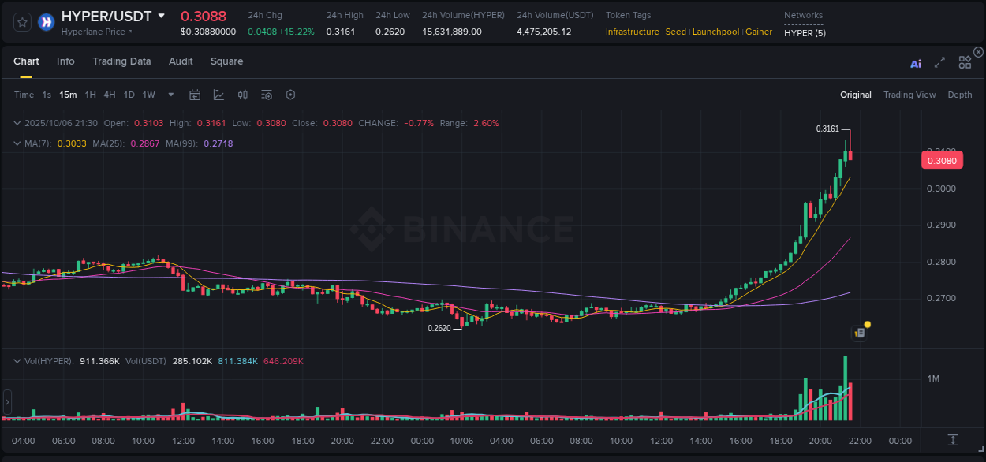The image size is (986, 462).
Task: Open the technical indicators settings icon
Action: (x=267, y=94)
